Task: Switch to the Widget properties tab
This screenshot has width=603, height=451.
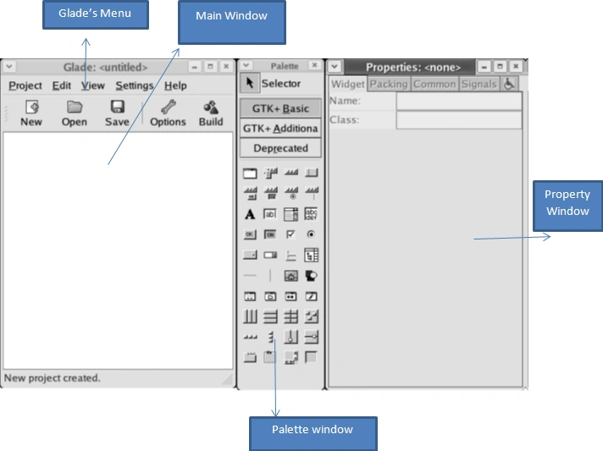Action: coord(347,84)
